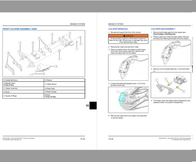
Task: Click callout 10 in the assembly diagram
Action: 43,74
